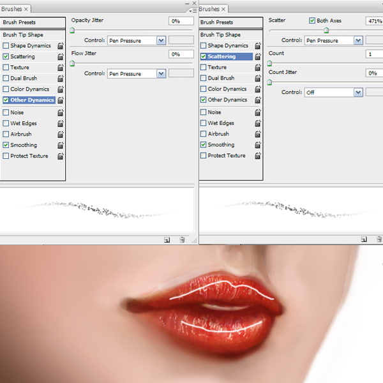
Task: Click lock icon beside Smoothing in right panel
Action: click(258, 145)
